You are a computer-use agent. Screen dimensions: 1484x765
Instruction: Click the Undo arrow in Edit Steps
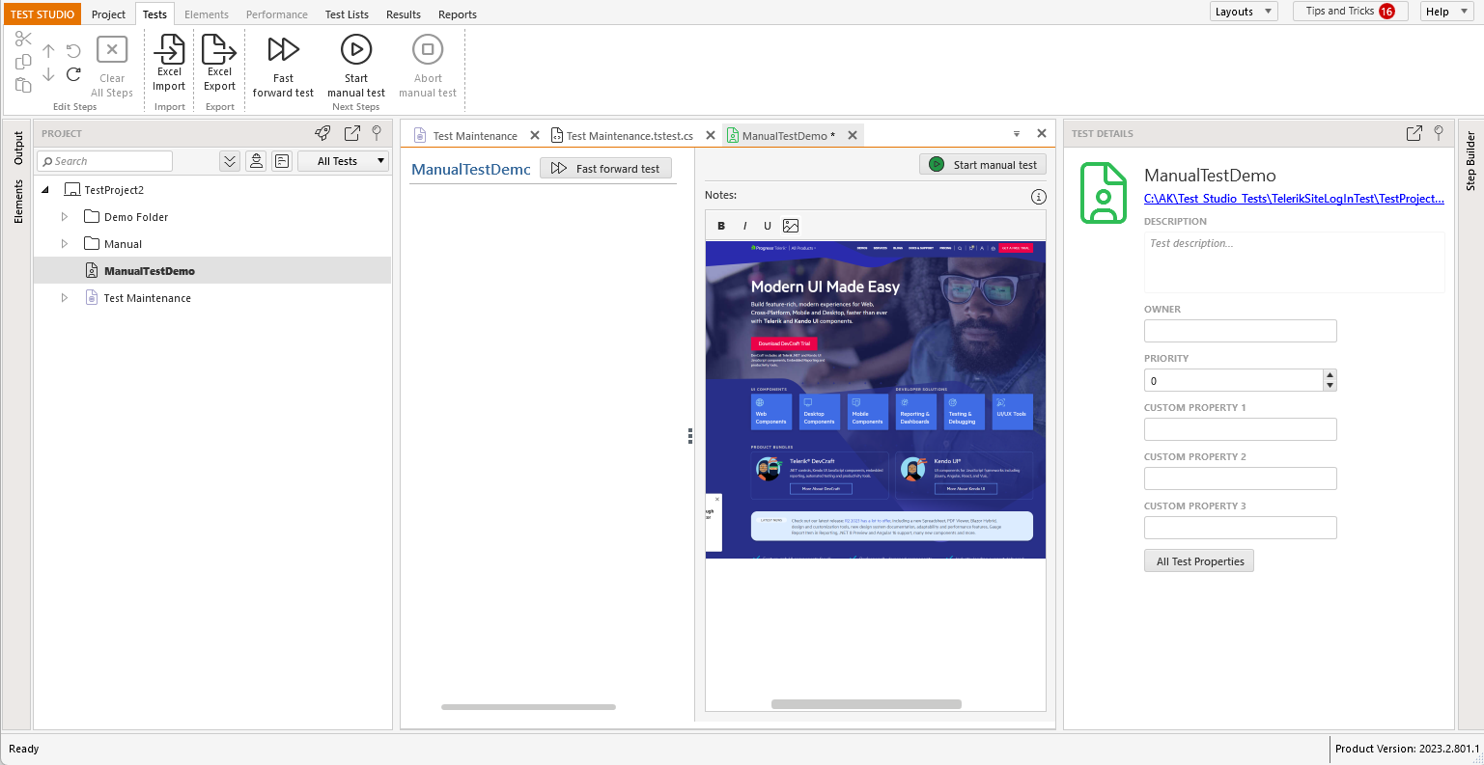[73, 50]
